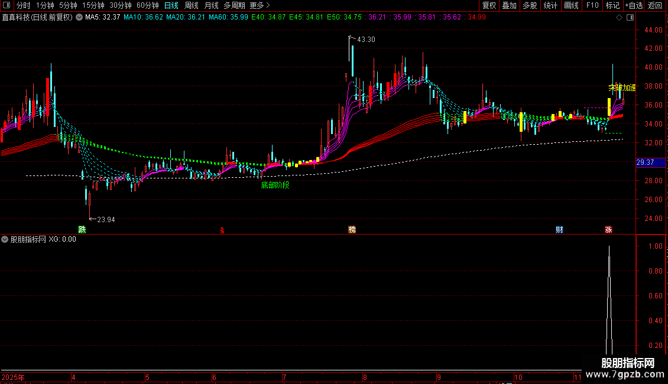Image resolution: width=668 pixels, height=384 pixels.
Task: Click the 复权 adjustment button
Action: tap(489, 6)
